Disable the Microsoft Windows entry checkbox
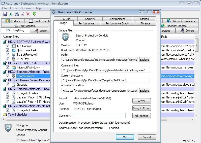Viewport: 201px width, 143px height. pyautogui.click(x=8, y=67)
